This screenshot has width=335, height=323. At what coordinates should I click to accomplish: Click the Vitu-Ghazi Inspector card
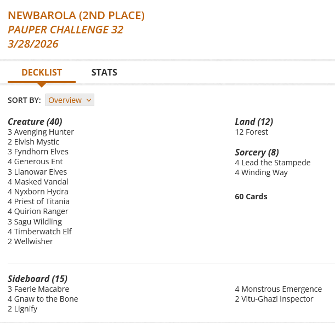coord(277,299)
